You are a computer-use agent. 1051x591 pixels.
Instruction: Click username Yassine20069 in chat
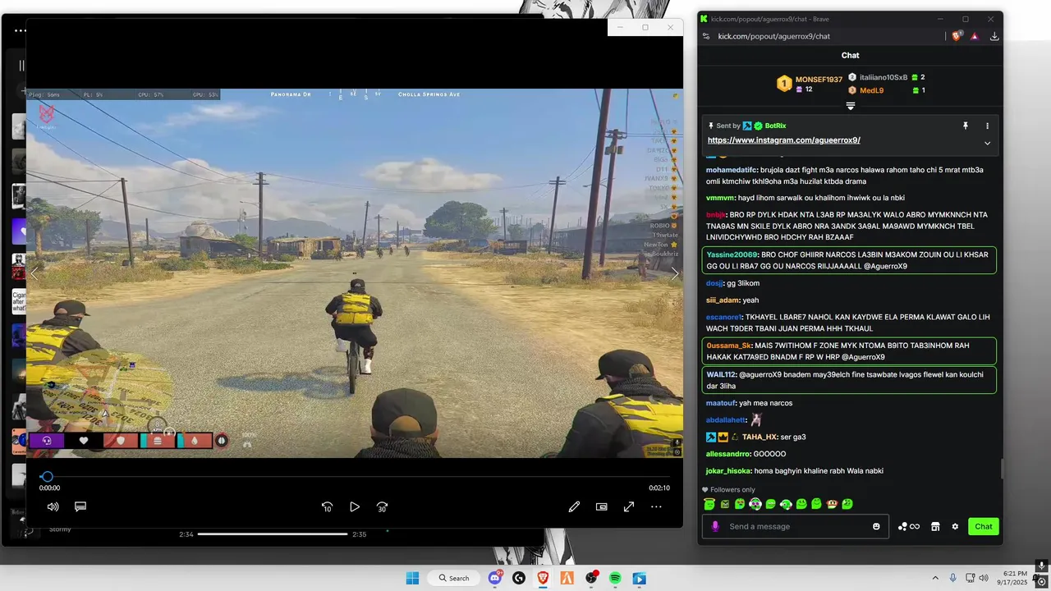point(732,254)
